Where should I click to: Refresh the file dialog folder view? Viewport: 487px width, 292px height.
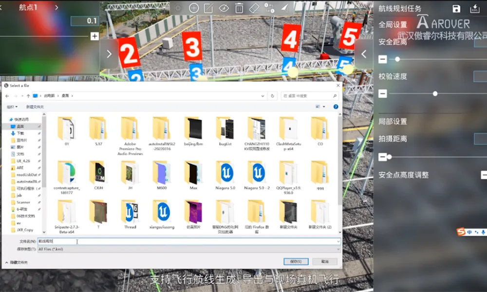tap(272, 96)
